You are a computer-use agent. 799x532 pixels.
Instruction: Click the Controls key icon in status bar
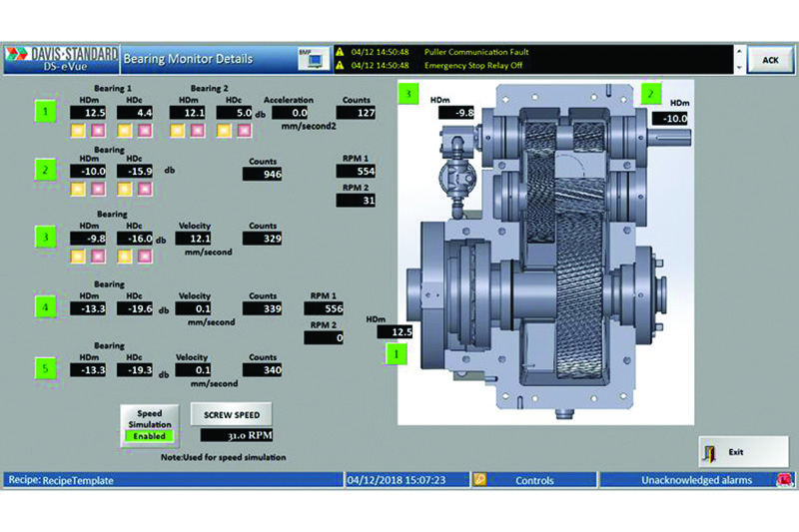point(479,480)
